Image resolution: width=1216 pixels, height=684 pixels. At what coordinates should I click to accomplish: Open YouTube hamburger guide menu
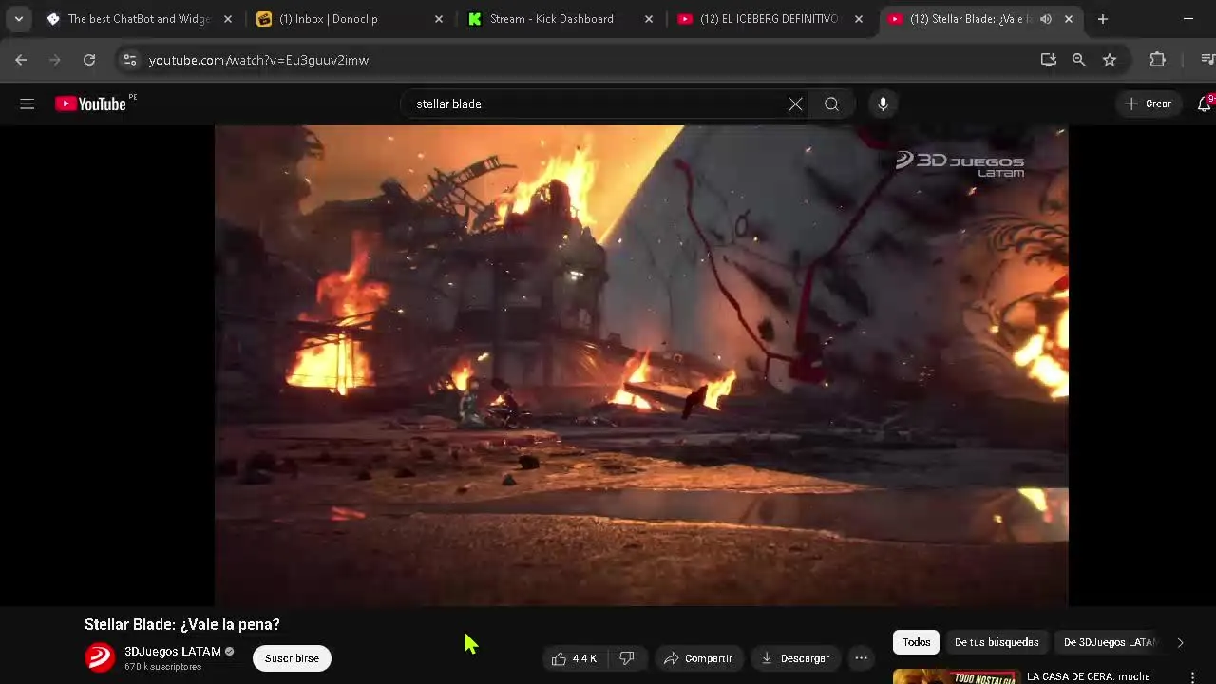27,104
